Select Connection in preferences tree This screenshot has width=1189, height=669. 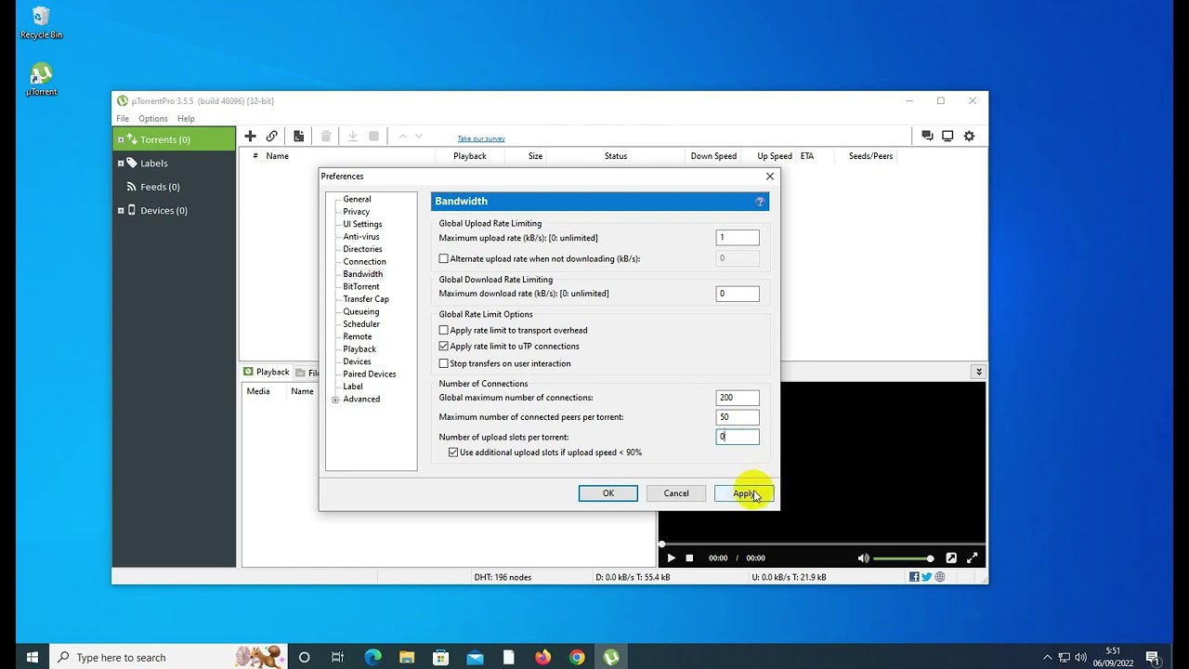tap(364, 261)
